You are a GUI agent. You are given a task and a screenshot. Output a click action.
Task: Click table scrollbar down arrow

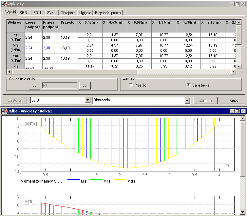pos(239,67)
